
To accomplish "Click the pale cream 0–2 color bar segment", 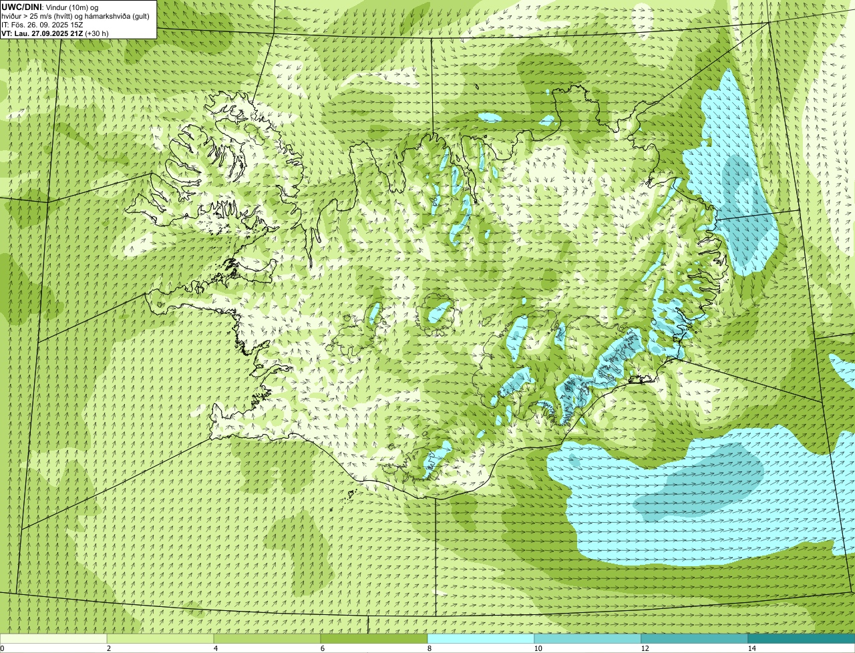I will (53, 638).
